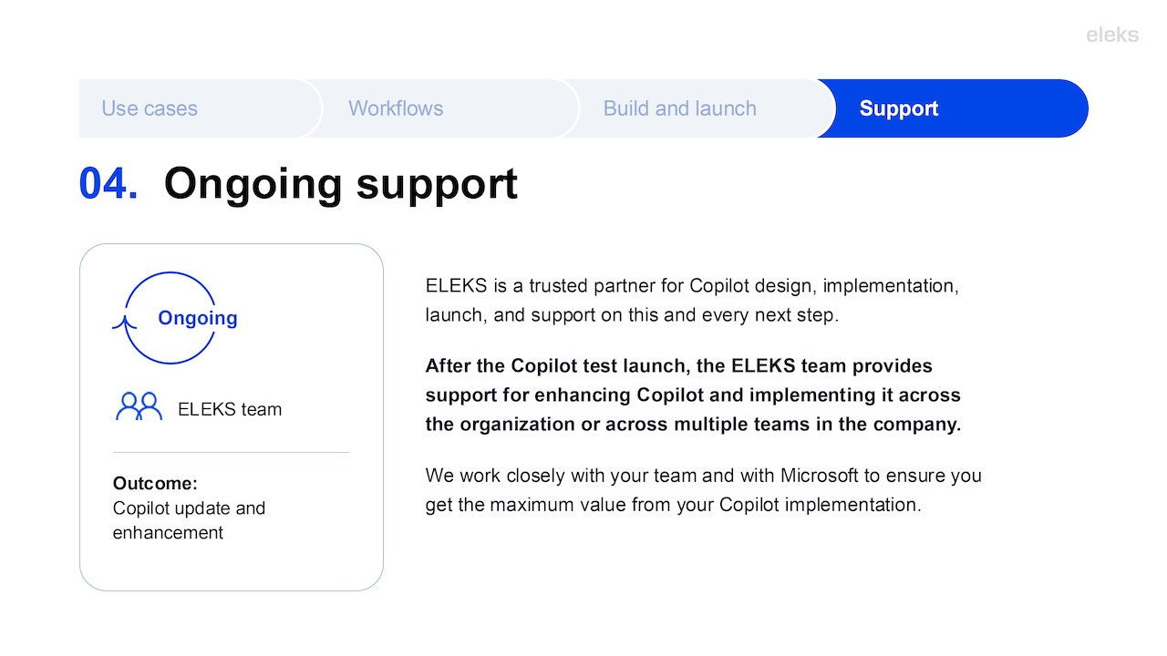
Task: Click the empty bottom area of the outcome card
Action: 232,567
